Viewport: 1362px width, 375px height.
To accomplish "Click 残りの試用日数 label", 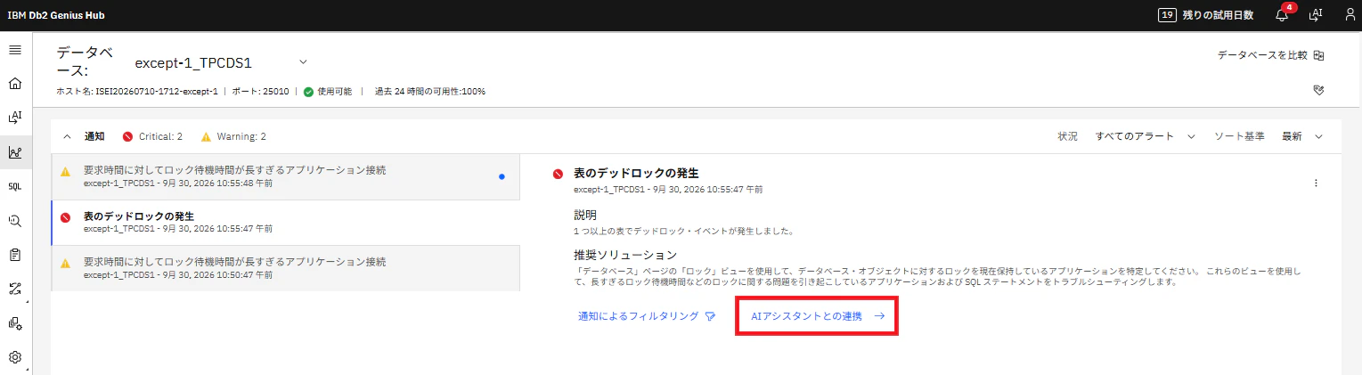I will point(1218,15).
